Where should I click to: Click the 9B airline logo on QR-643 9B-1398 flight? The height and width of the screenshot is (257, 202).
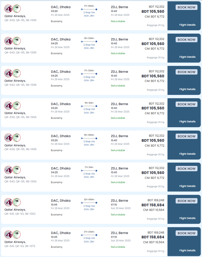pyautogui.click(x=17, y=73)
